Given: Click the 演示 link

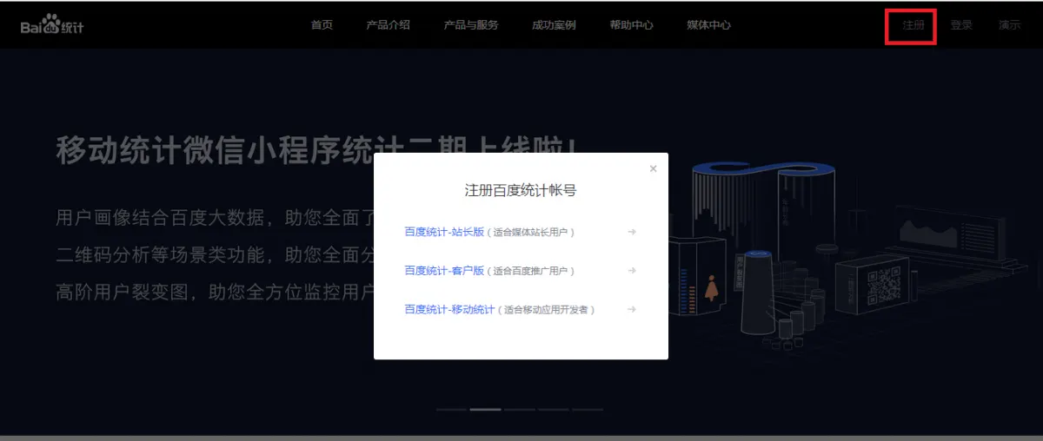Looking at the screenshot, I should pos(1009,25).
